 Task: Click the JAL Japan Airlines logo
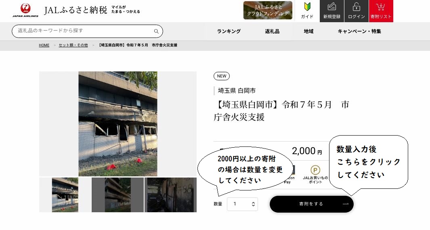[x=25, y=10]
